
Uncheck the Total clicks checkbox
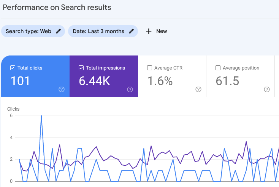click(13, 68)
